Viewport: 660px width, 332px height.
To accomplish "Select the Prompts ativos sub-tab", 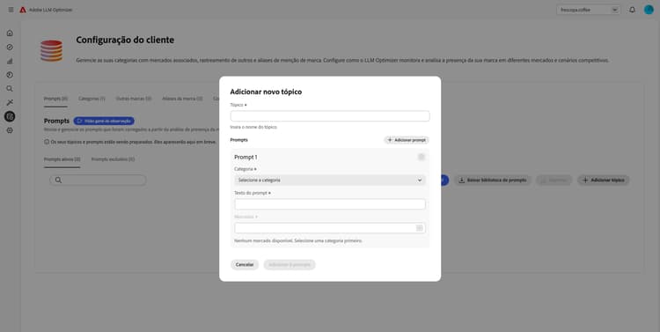I will [x=62, y=159].
